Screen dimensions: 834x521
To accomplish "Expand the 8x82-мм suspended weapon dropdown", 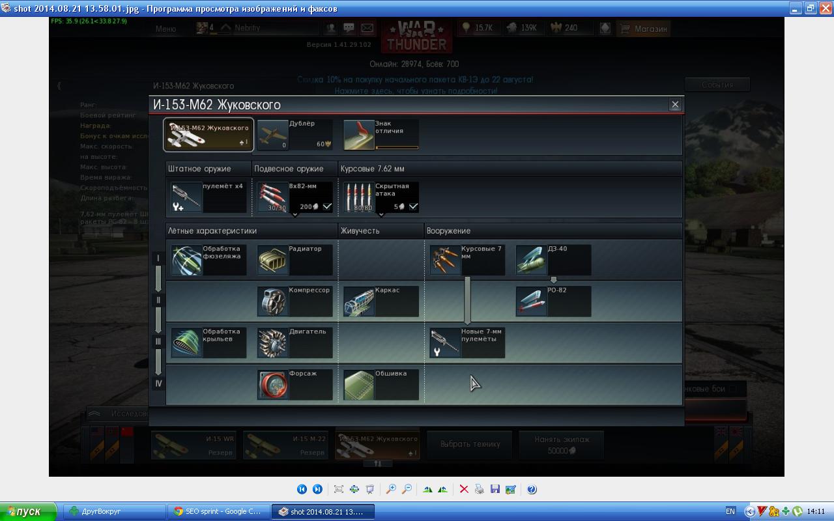I will 295,214.
